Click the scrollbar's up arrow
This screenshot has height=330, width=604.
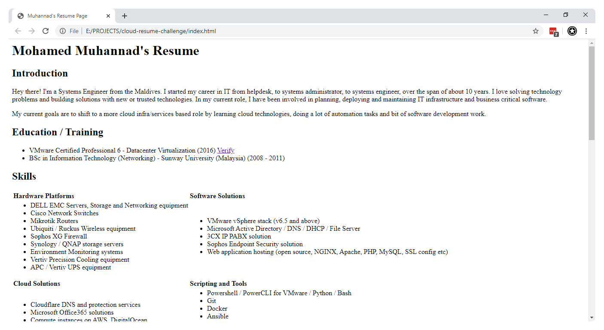592,42
